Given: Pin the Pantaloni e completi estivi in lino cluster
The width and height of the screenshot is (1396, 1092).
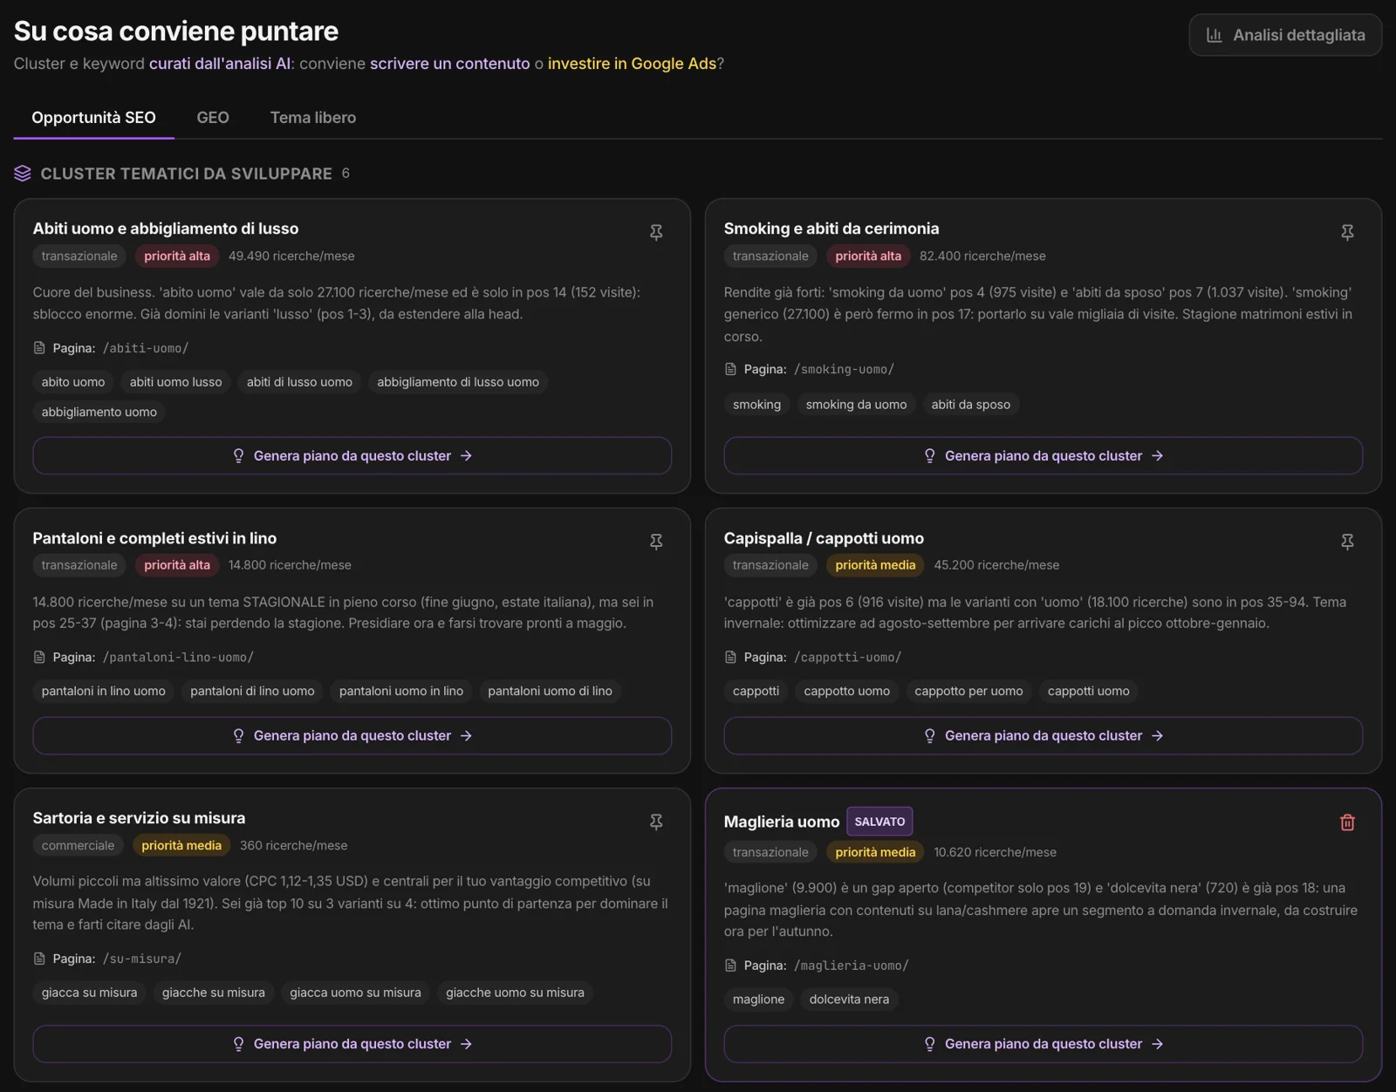Looking at the screenshot, I should [x=656, y=542].
